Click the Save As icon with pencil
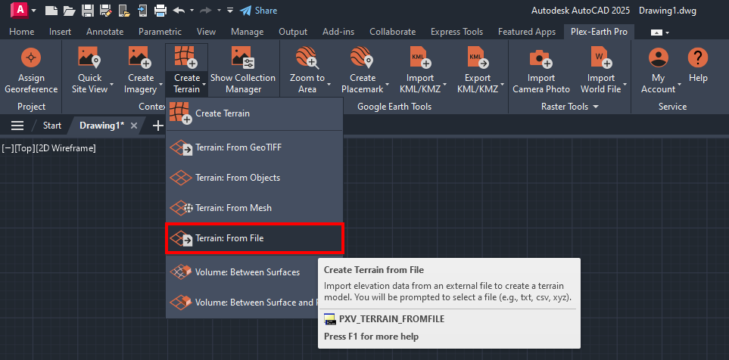Image resolution: width=729 pixels, height=360 pixels. [x=105, y=11]
